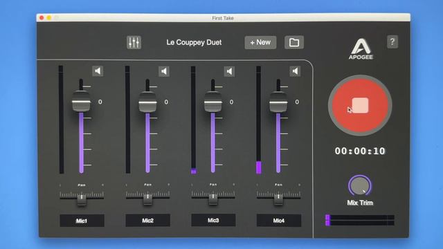Minimize the First Take window
443x249 pixels.
point(49,18)
